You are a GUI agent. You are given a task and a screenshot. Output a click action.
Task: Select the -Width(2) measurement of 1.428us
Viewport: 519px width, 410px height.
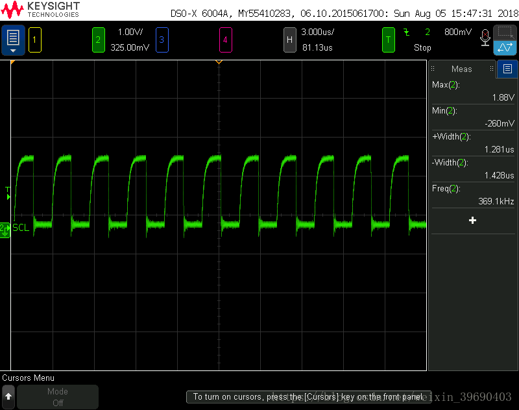473,169
